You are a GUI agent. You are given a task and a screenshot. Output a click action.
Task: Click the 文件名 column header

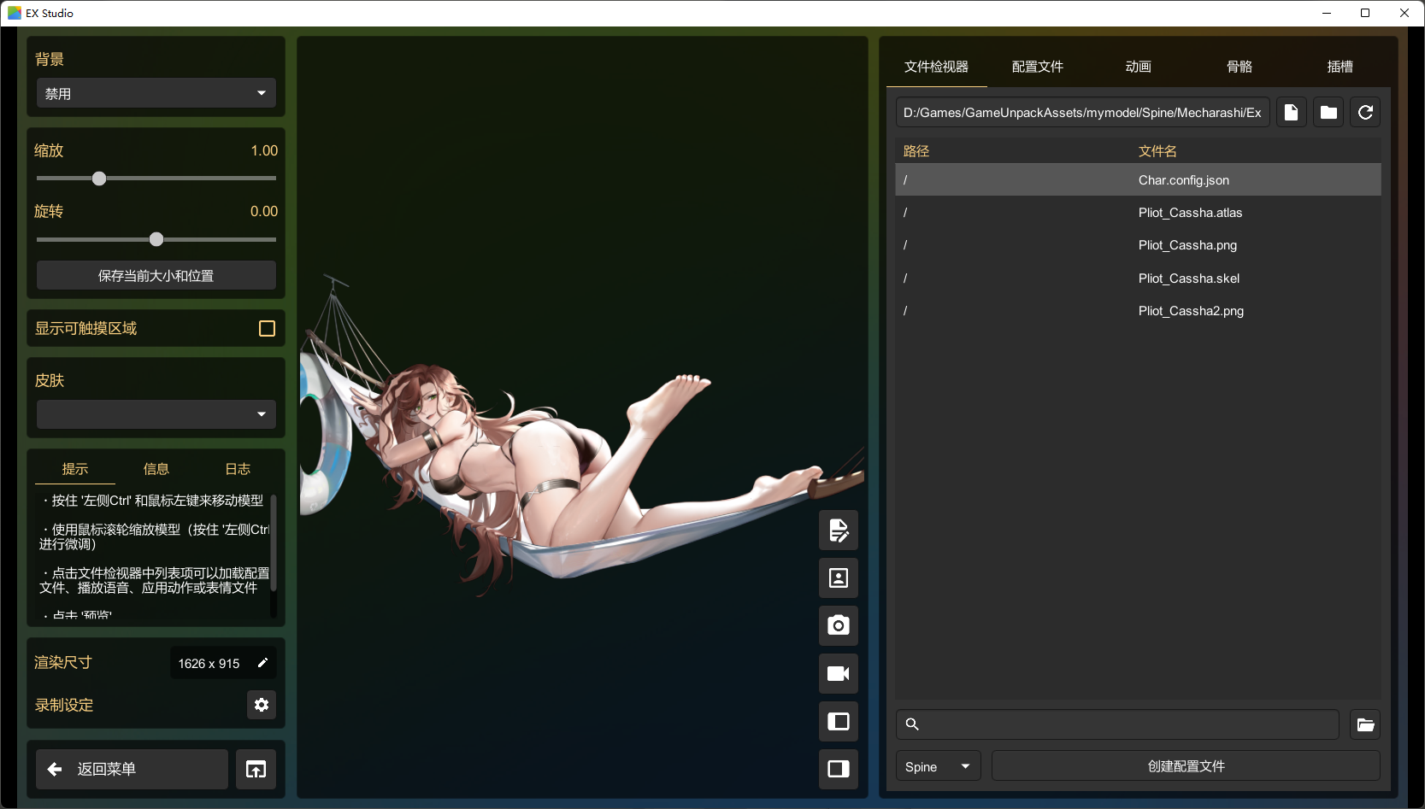click(x=1157, y=151)
